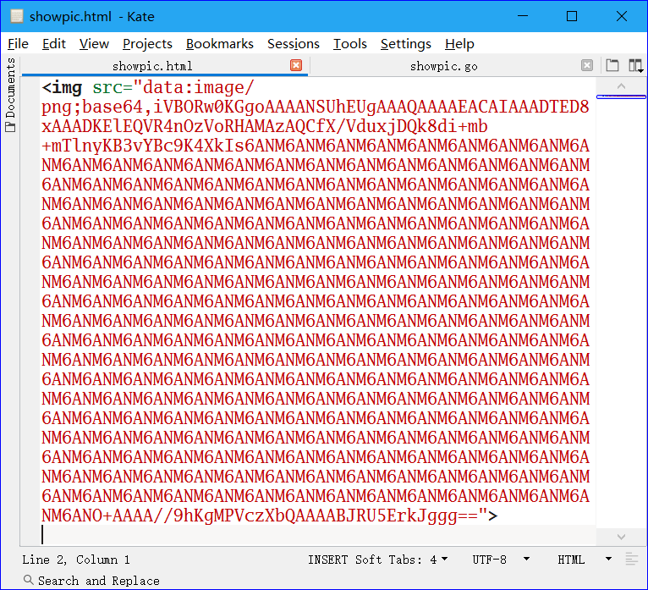Click the status bar lines icon

[632, 560]
